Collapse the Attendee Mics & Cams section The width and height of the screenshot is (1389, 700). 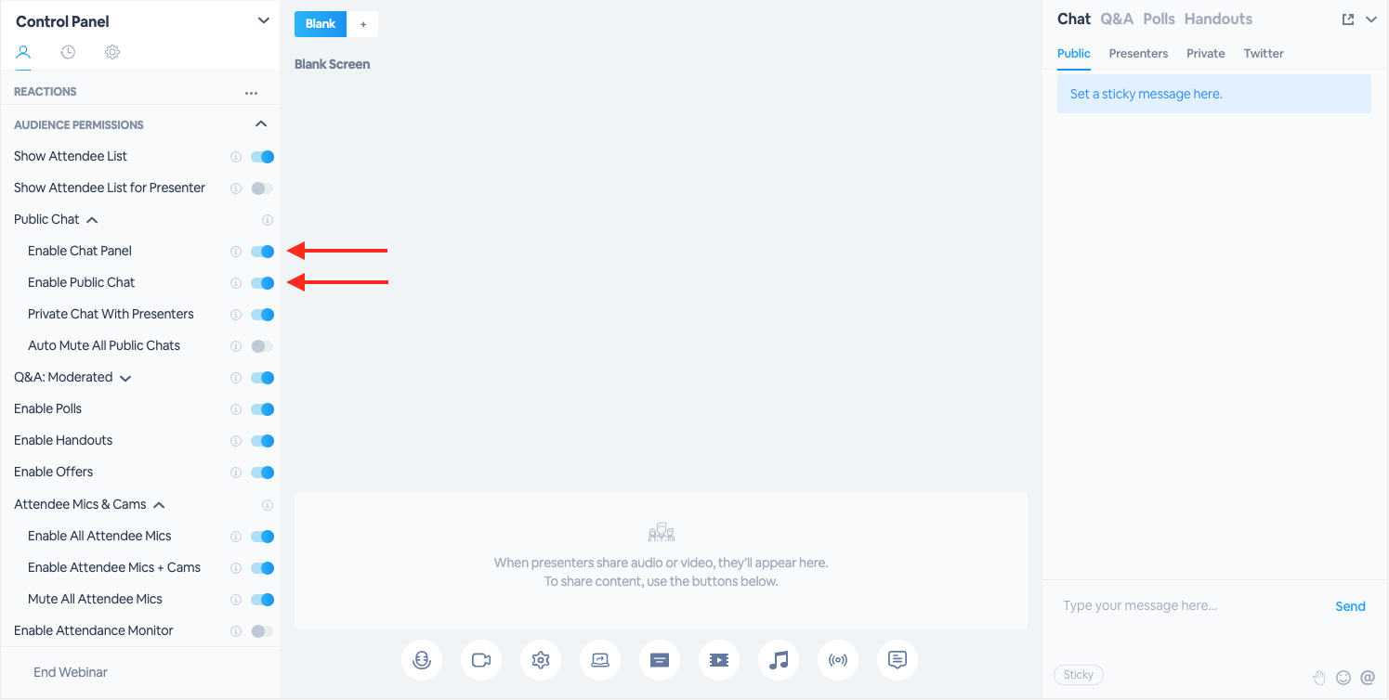click(x=158, y=504)
